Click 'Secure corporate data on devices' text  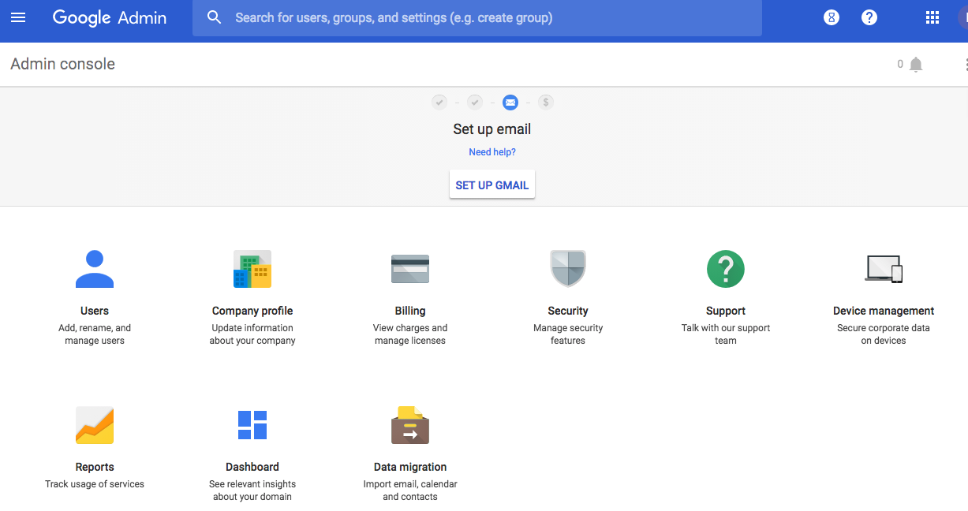click(884, 334)
